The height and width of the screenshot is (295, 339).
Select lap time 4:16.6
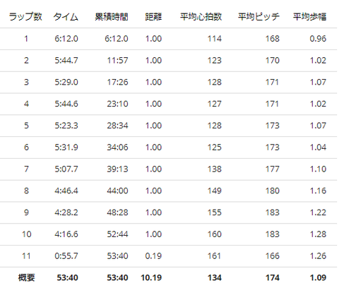pyautogui.click(x=66, y=234)
